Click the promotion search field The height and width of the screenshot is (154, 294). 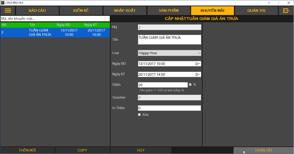pyautogui.click(x=55, y=19)
